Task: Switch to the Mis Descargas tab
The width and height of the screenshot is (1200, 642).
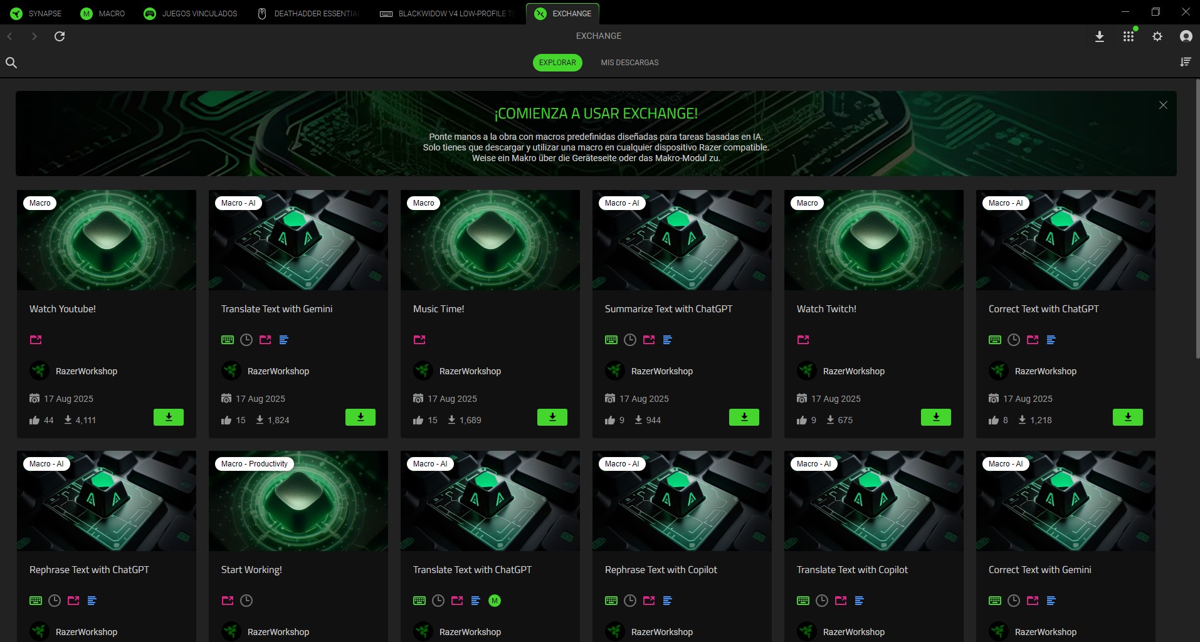Action: pyautogui.click(x=629, y=63)
